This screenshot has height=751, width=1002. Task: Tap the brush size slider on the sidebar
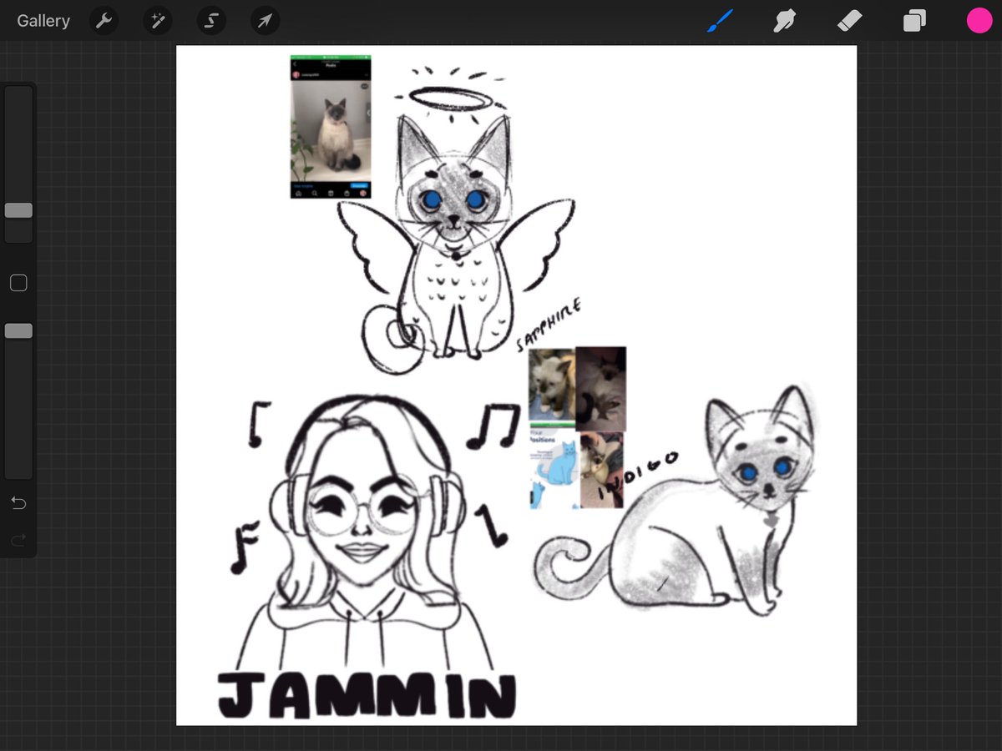tap(18, 211)
